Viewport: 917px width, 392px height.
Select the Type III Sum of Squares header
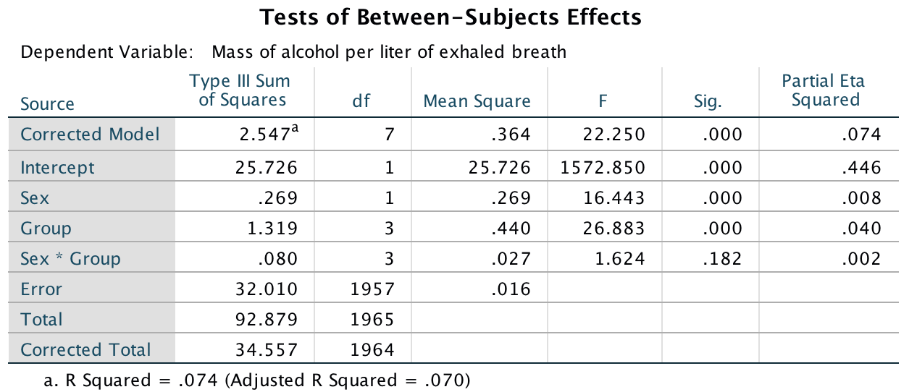click(x=242, y=90)
